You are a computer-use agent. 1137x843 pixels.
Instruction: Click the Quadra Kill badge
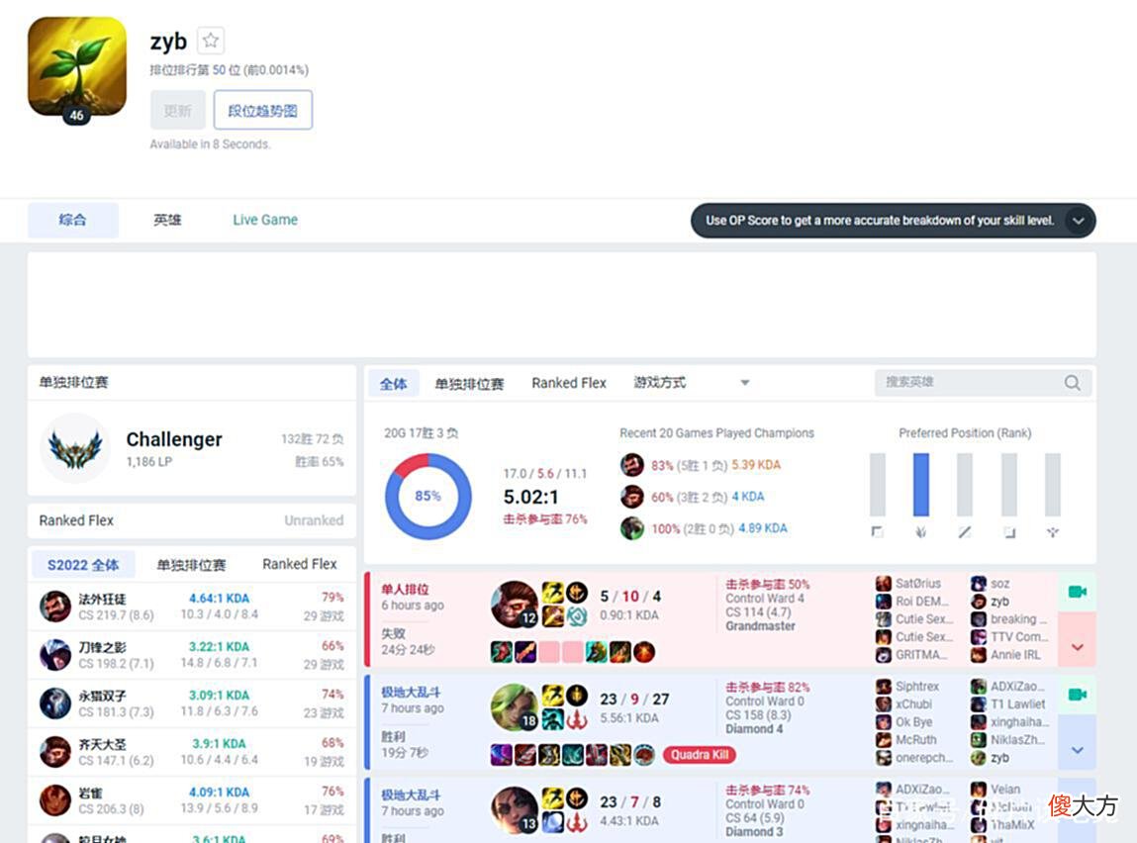[700, 755]
